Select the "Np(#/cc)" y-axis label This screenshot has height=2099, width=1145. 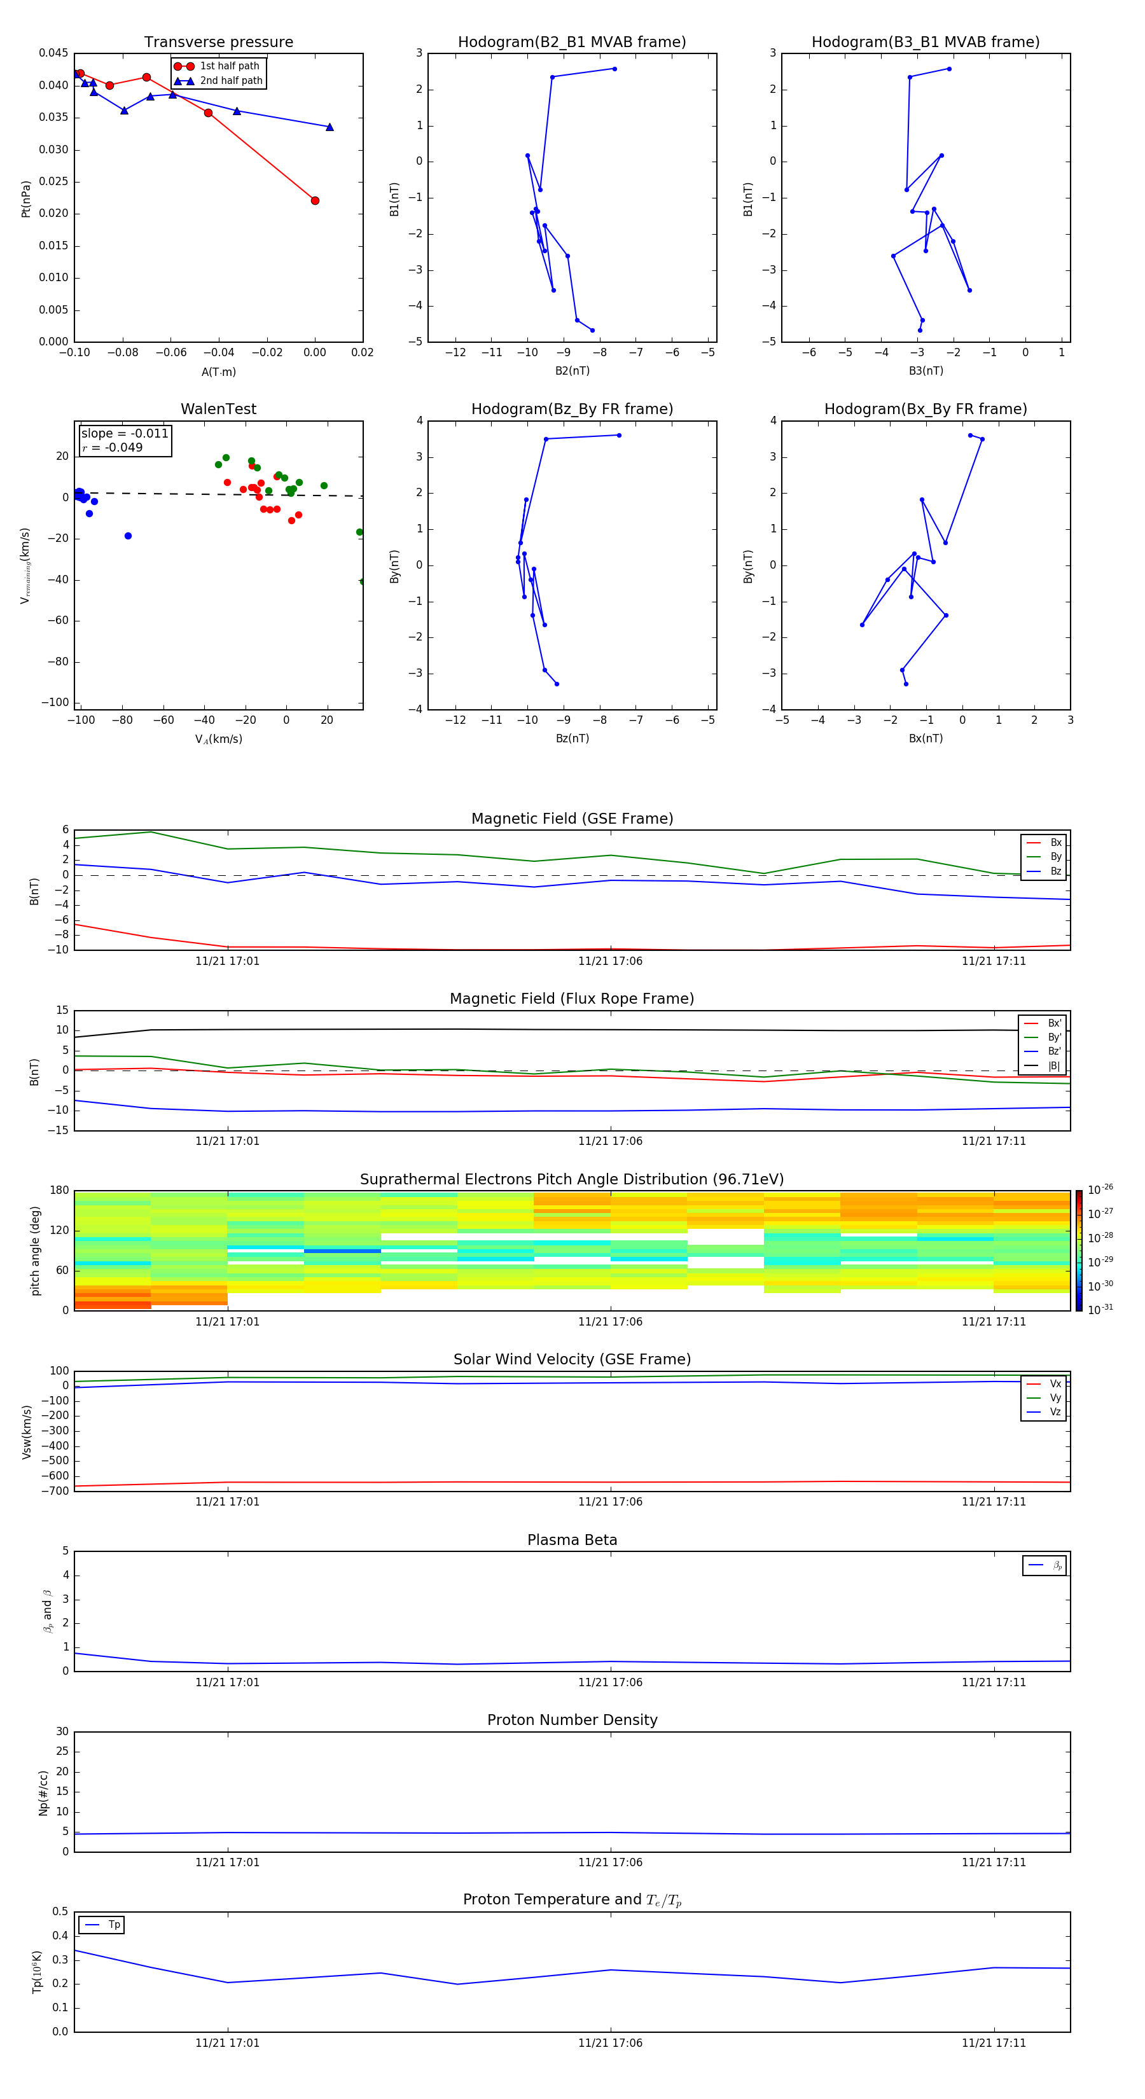(x=43, y=1792)
